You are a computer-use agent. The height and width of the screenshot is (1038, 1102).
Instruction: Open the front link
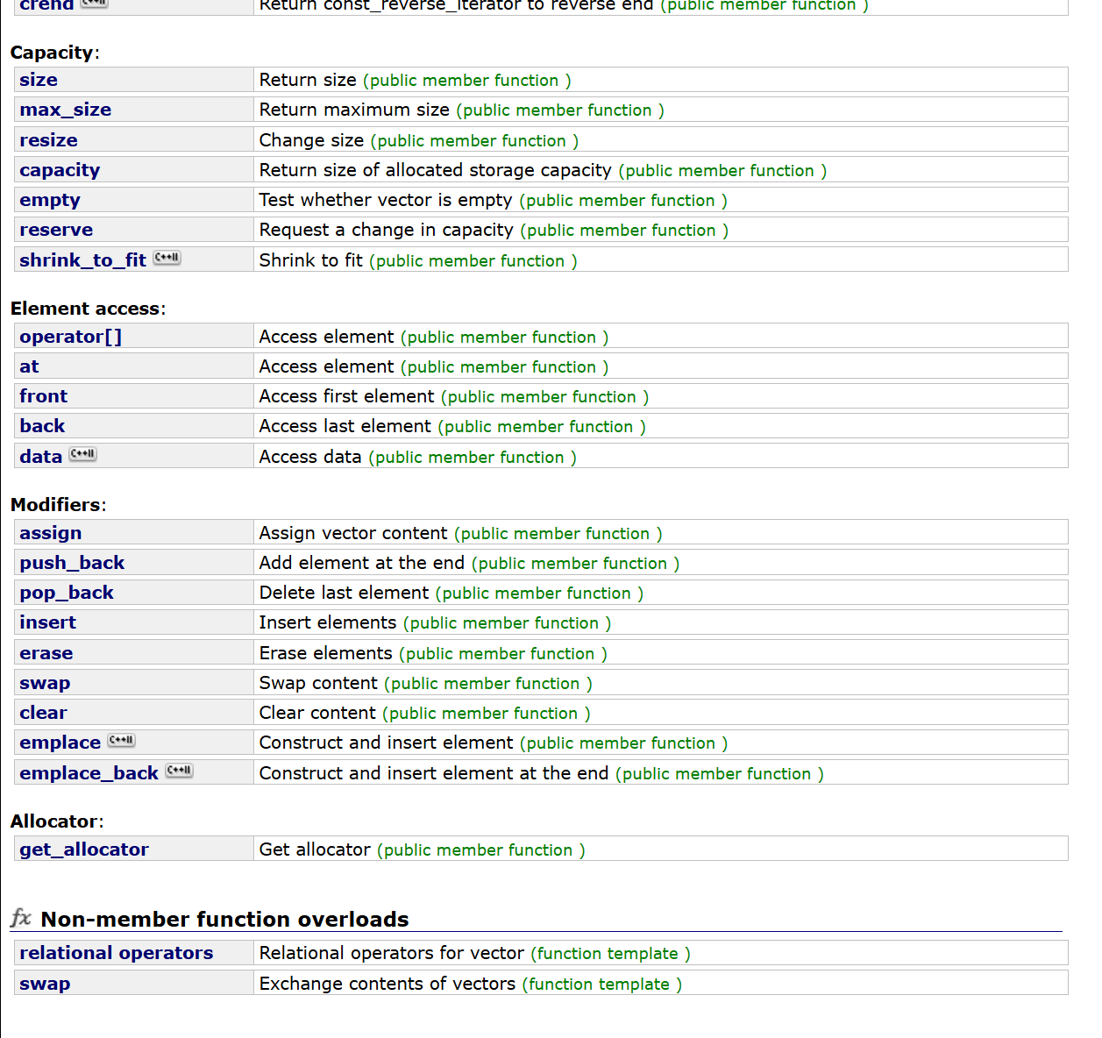click(x=44, y=396)
